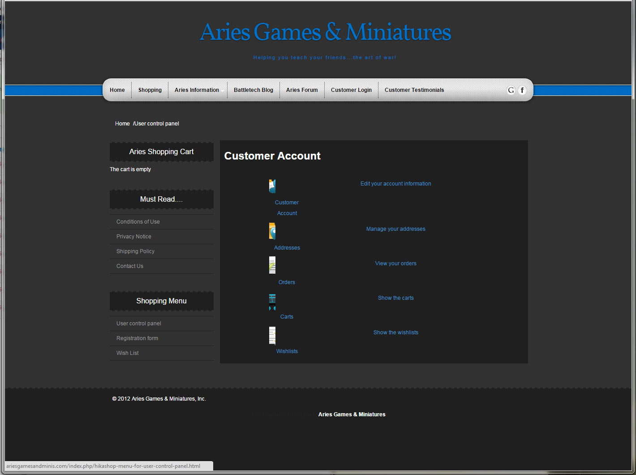Screen dimensions: 636x475
Task: Click the Wishlists icon image
Action: [x=272, y=336]
